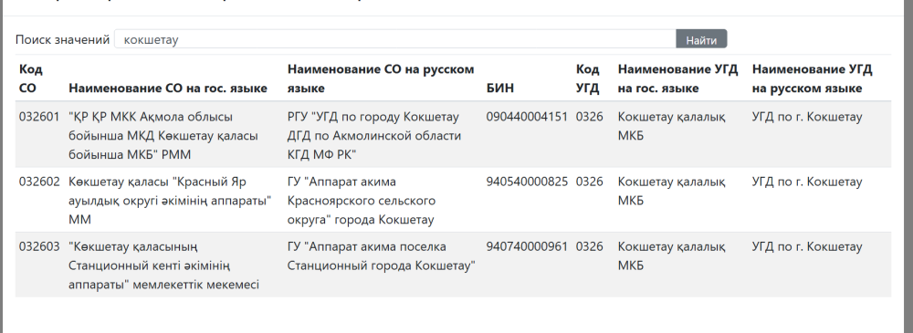Click the Наименование СО на гос. языке header
This screenshot has width=913, height=333.
(x=168, y=88)
